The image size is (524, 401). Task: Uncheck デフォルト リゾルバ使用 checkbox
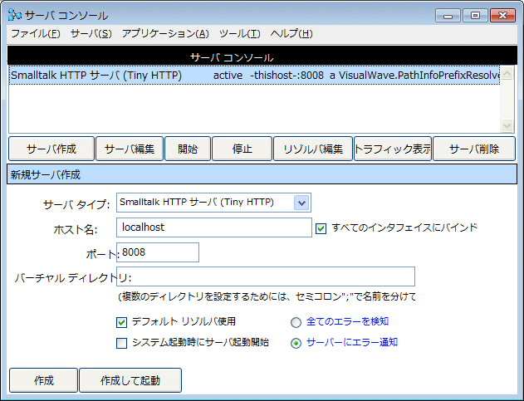(121, 322)
